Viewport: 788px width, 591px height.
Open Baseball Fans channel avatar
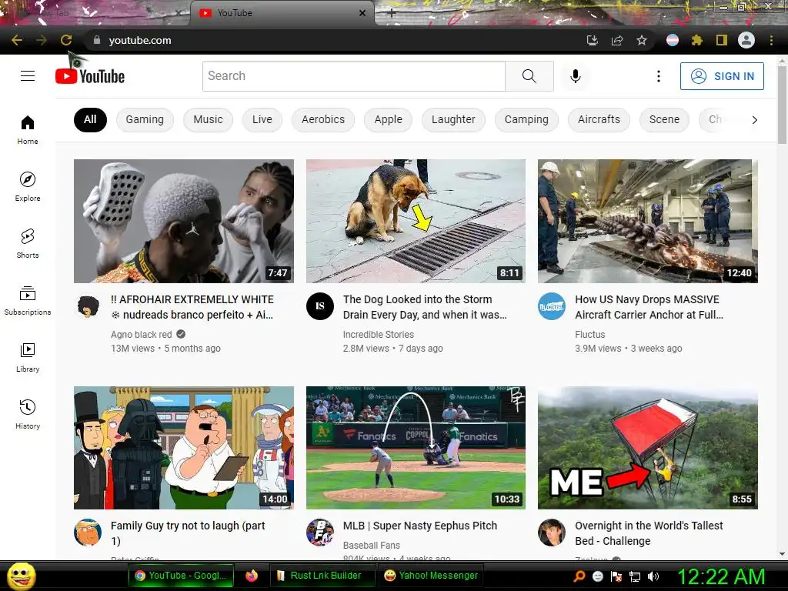tap(320, 533)
